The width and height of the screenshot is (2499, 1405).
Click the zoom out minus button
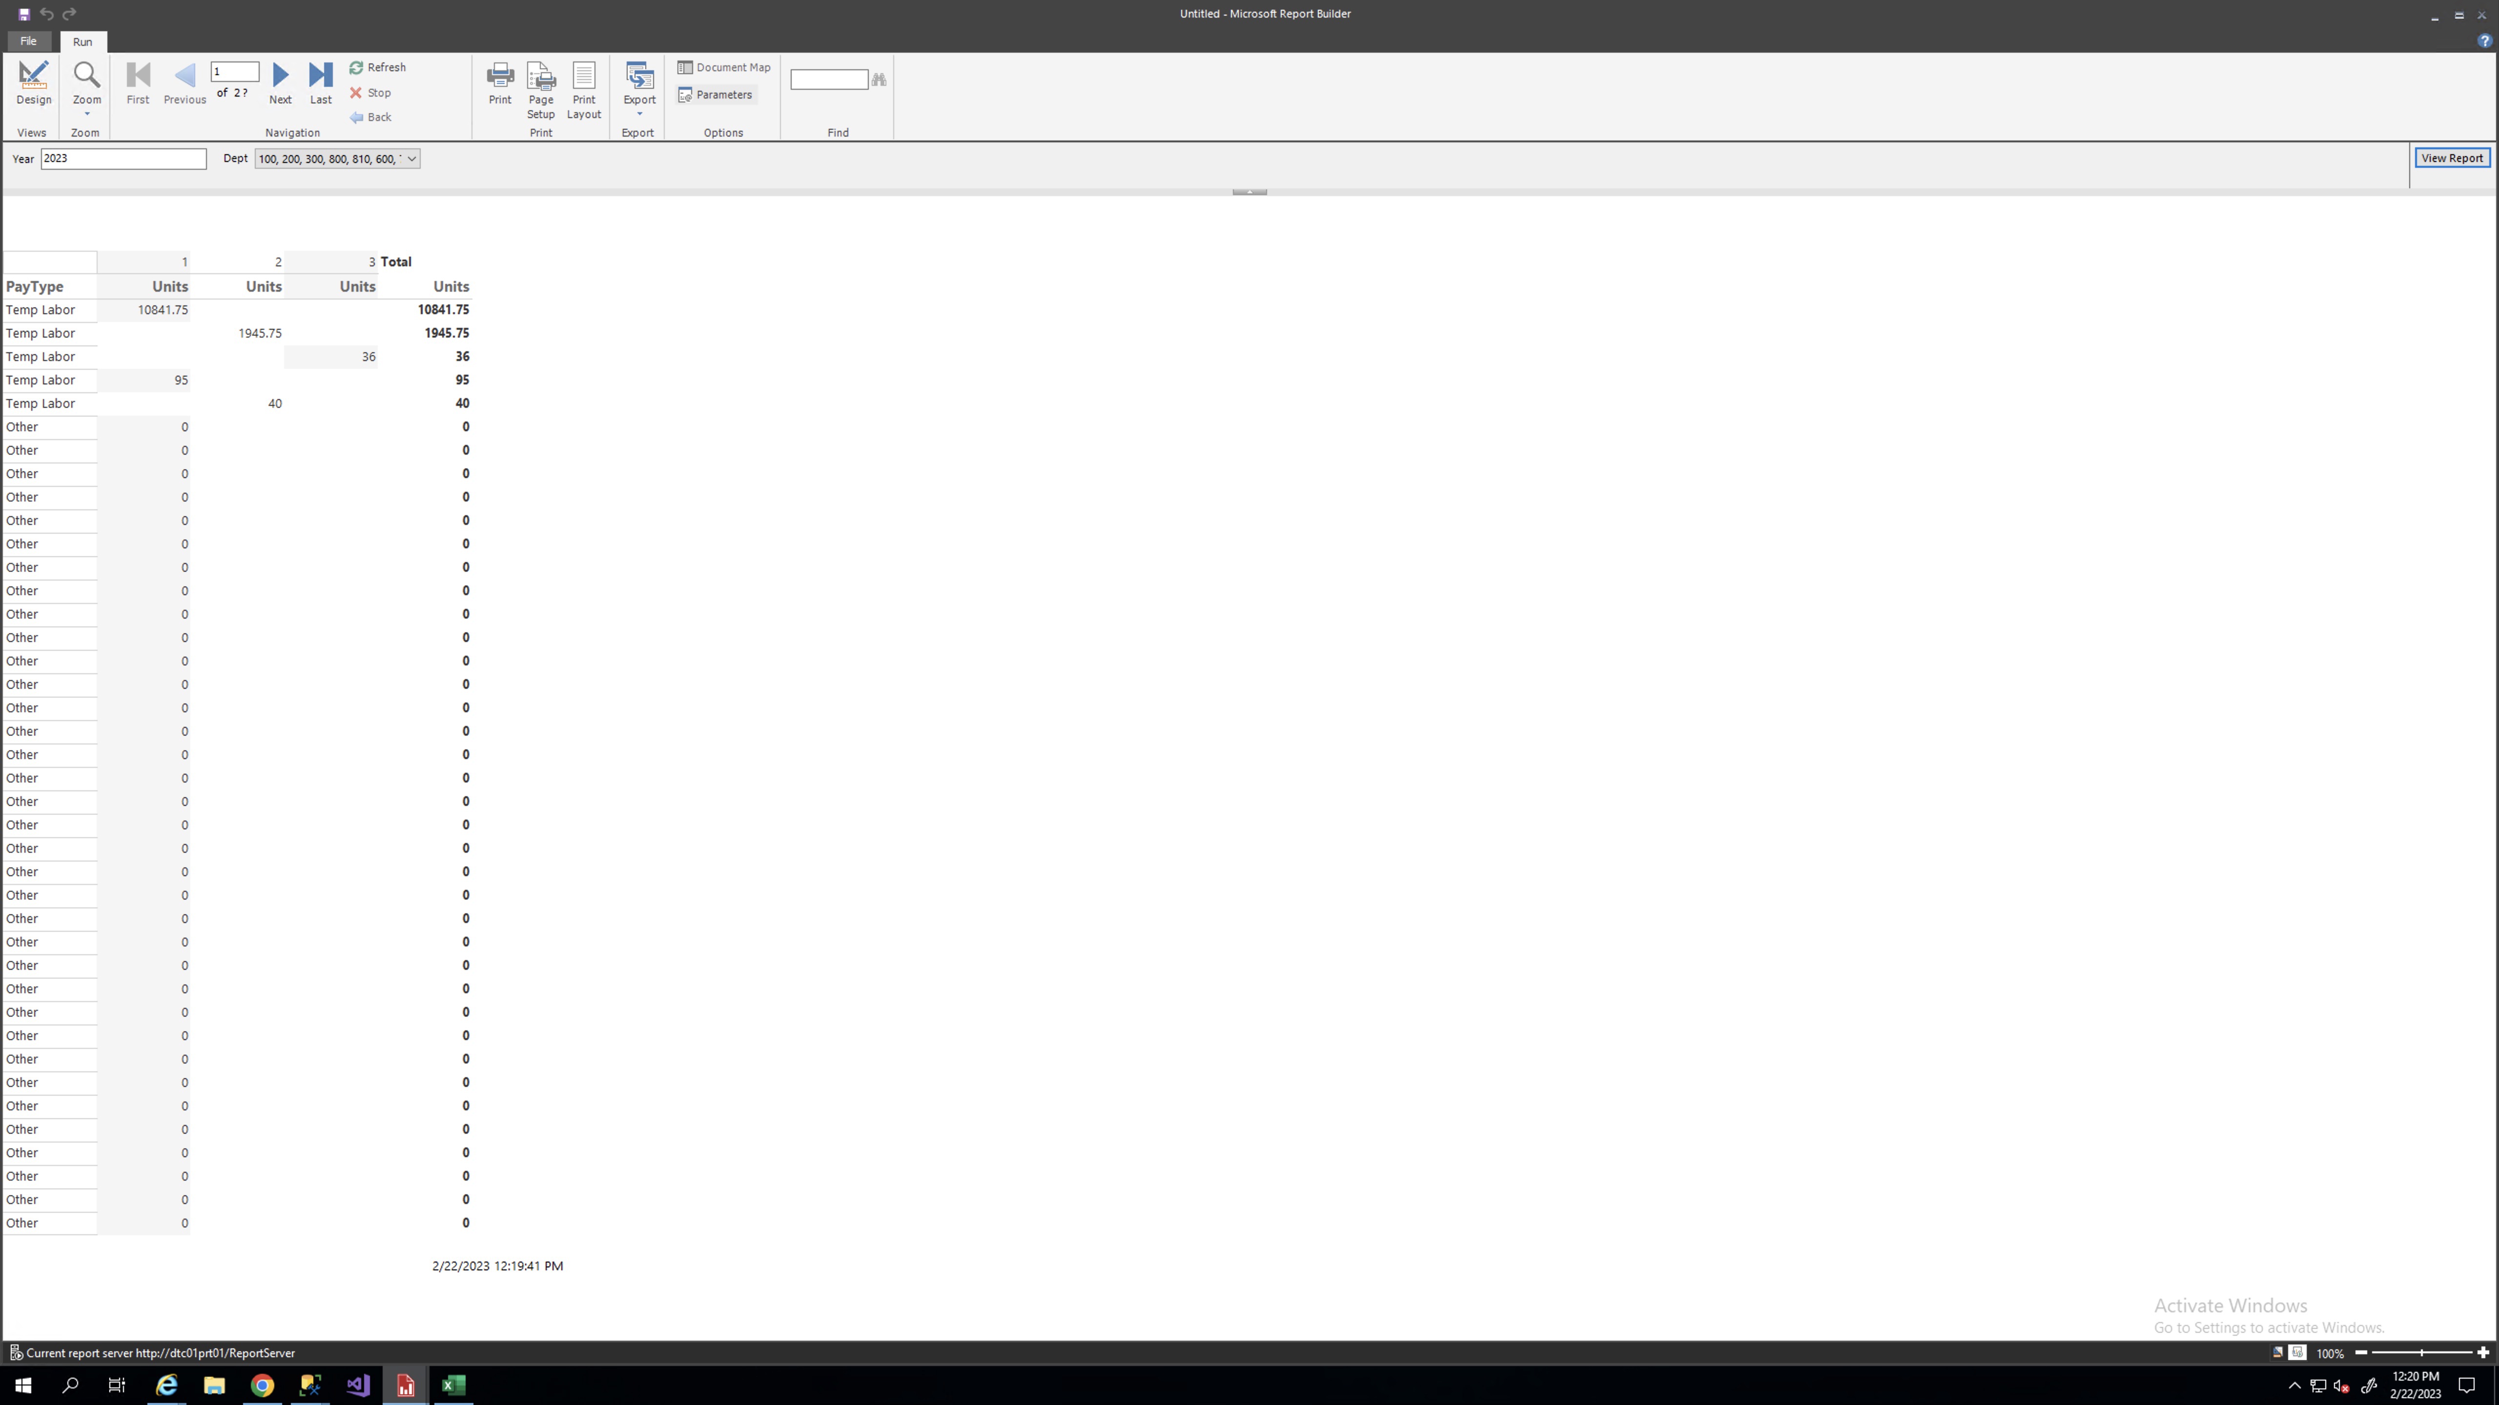(2361, 1353)
